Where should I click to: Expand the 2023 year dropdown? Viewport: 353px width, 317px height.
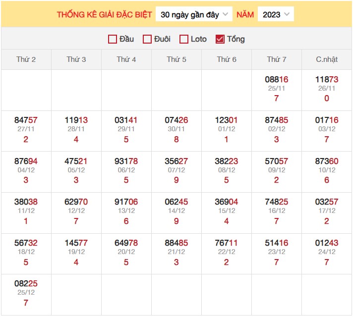point(276,14)
